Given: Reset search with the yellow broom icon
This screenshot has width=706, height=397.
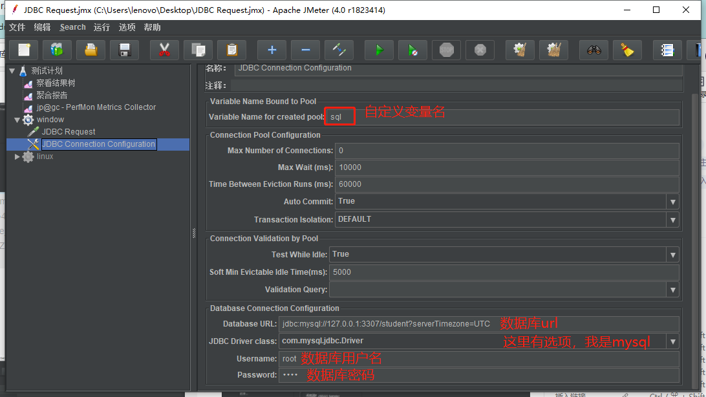Looking at the screenshot, I should [x=627, y=50].
